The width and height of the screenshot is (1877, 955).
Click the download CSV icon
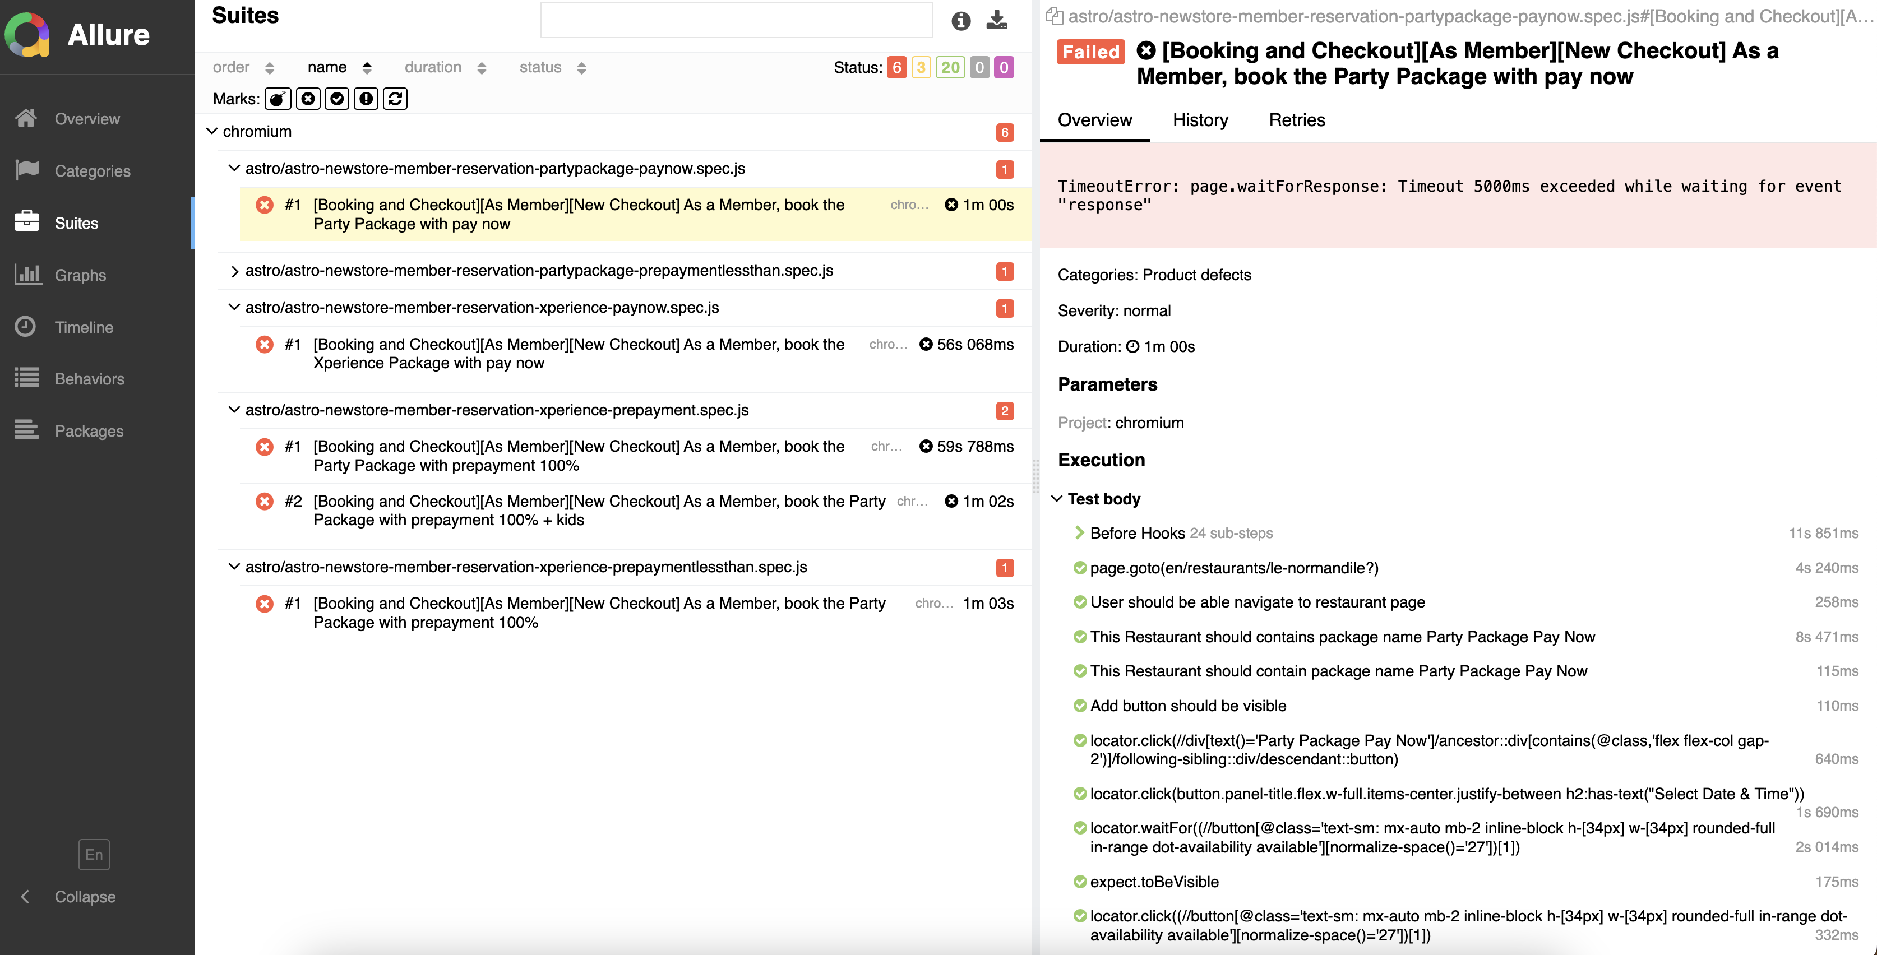pos(996,20)
